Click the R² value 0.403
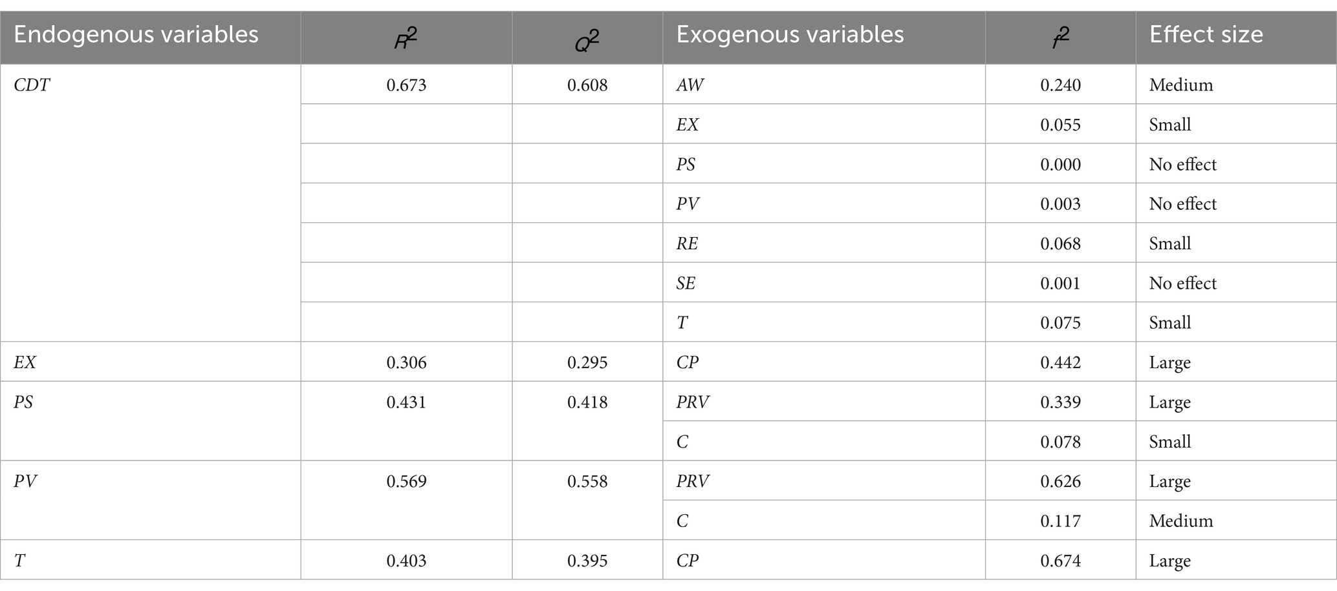The width and height of the screenshot is (1337, 591). tap(406, 561)
